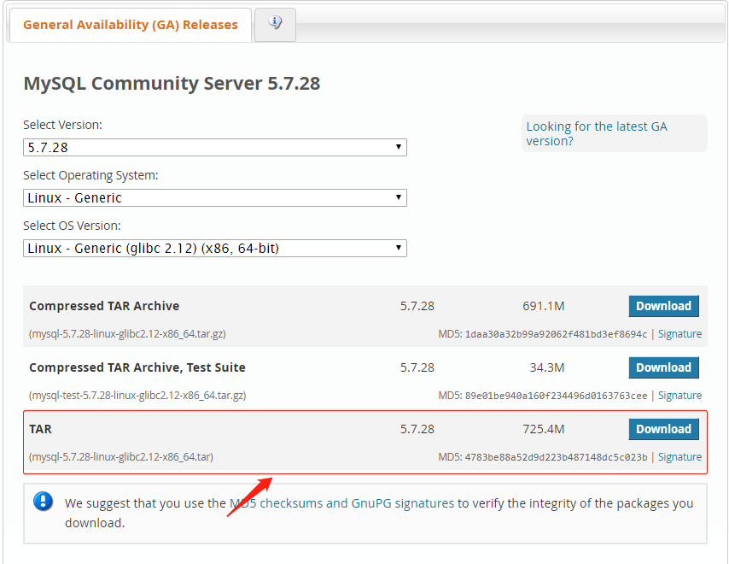Select filename mysql-5.7.28-linux-glibc2.12-x86_64.tar.gz

pyautogui.click(x=127, y=333)
